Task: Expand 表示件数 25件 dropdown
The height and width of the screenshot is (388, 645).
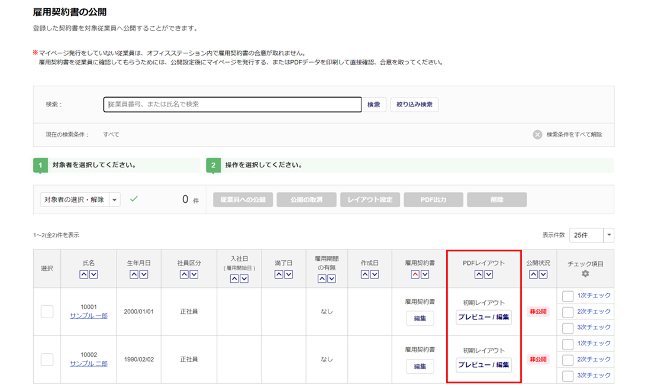Action: pyautogui.click(x=608, y=235)
